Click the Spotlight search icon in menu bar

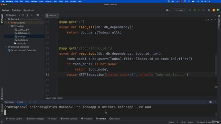[x=202, y=1]
